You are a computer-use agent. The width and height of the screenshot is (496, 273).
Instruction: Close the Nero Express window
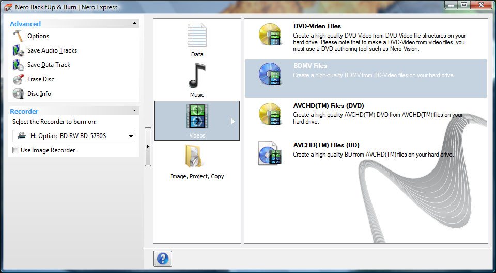click(x=482, y=5)
